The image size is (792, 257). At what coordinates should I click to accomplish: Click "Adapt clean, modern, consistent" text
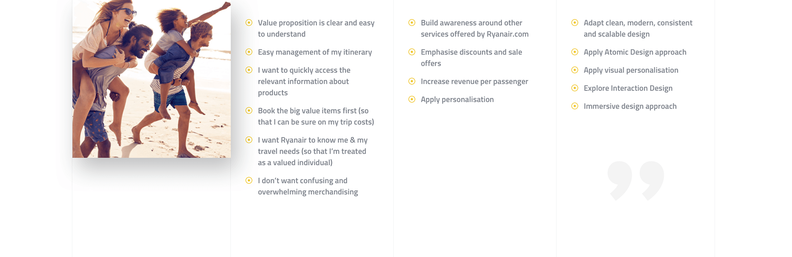tap(638, 23)
